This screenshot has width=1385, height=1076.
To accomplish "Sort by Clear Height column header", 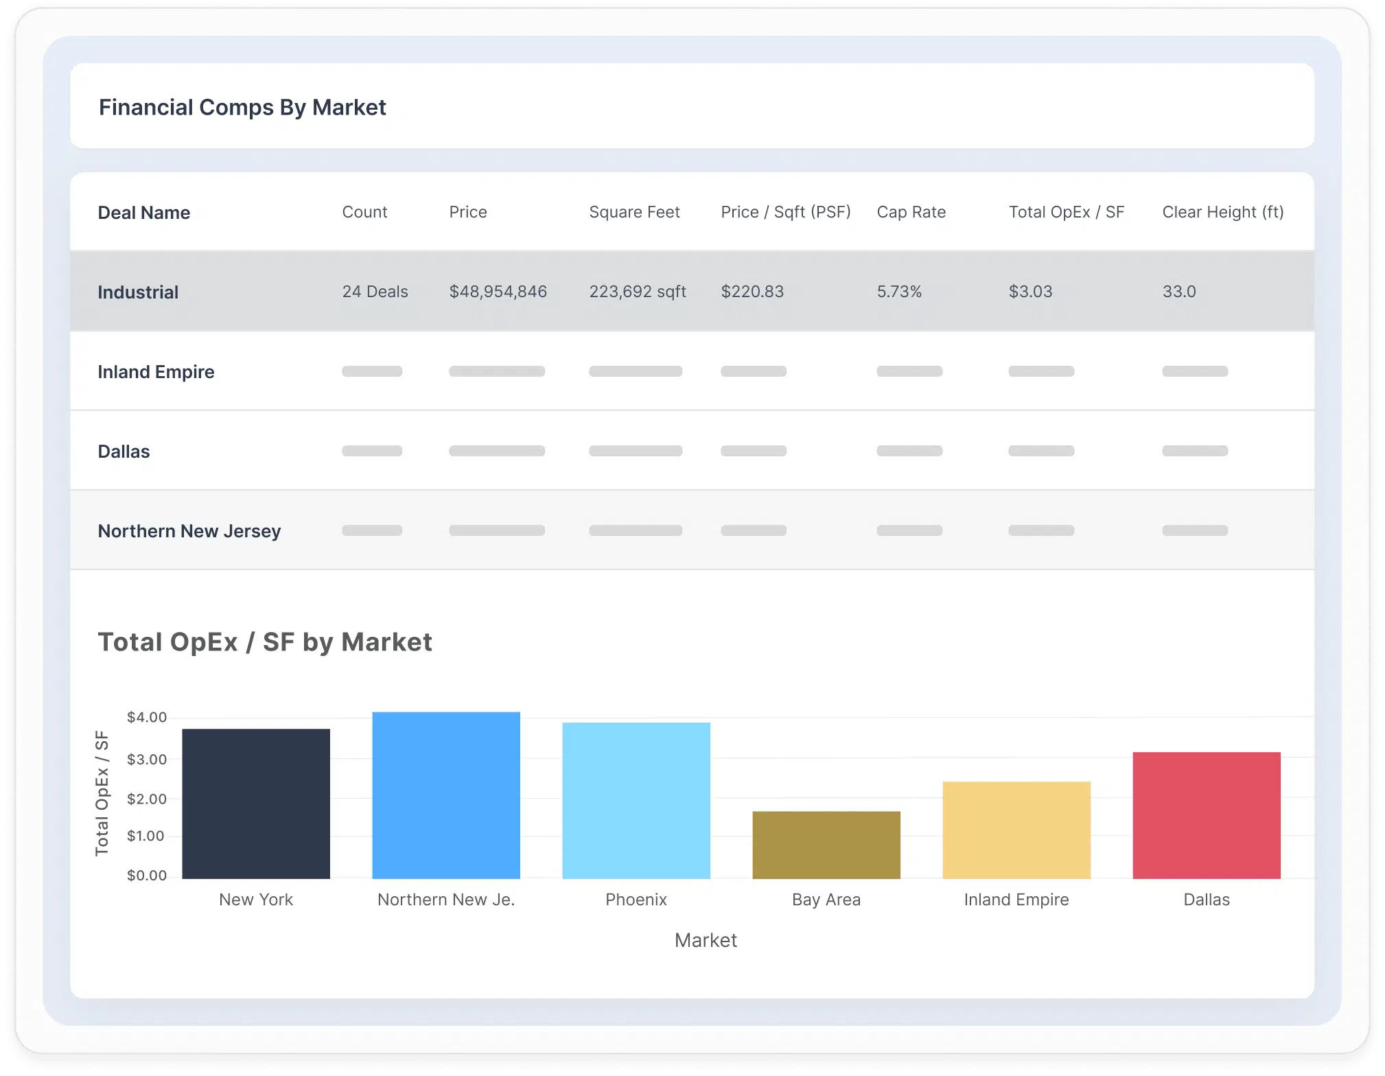I will pyautogui.click(x=1223, y=212).
